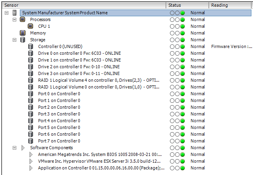
Task: Click the Storage disk stack icon
Action: click(x=23, y=40)
